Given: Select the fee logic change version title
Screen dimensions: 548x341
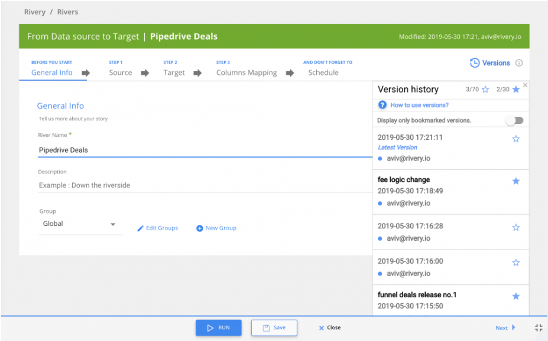Looking at the screenshot, I should [404, 180].
